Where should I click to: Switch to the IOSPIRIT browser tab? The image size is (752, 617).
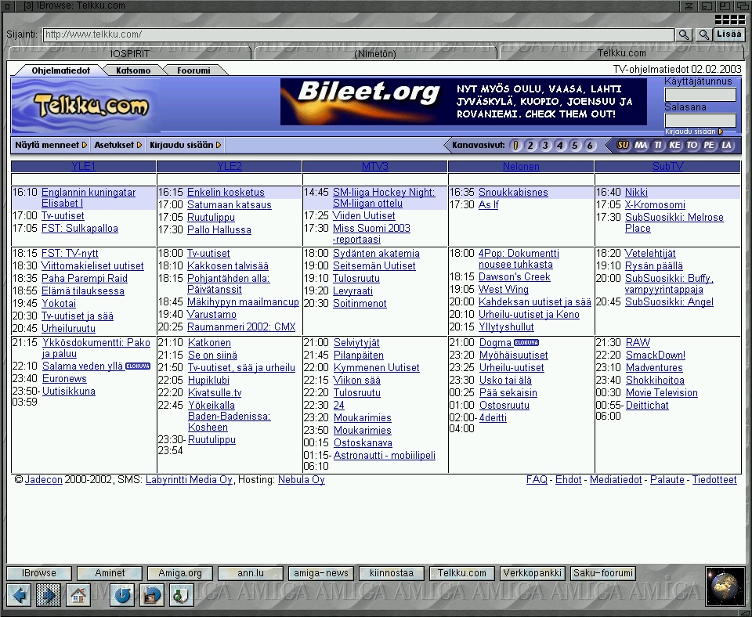pyautogui.click(x=130, y=53)
